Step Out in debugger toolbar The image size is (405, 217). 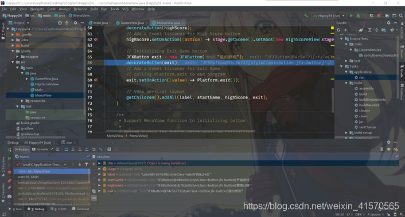(87, 149)
